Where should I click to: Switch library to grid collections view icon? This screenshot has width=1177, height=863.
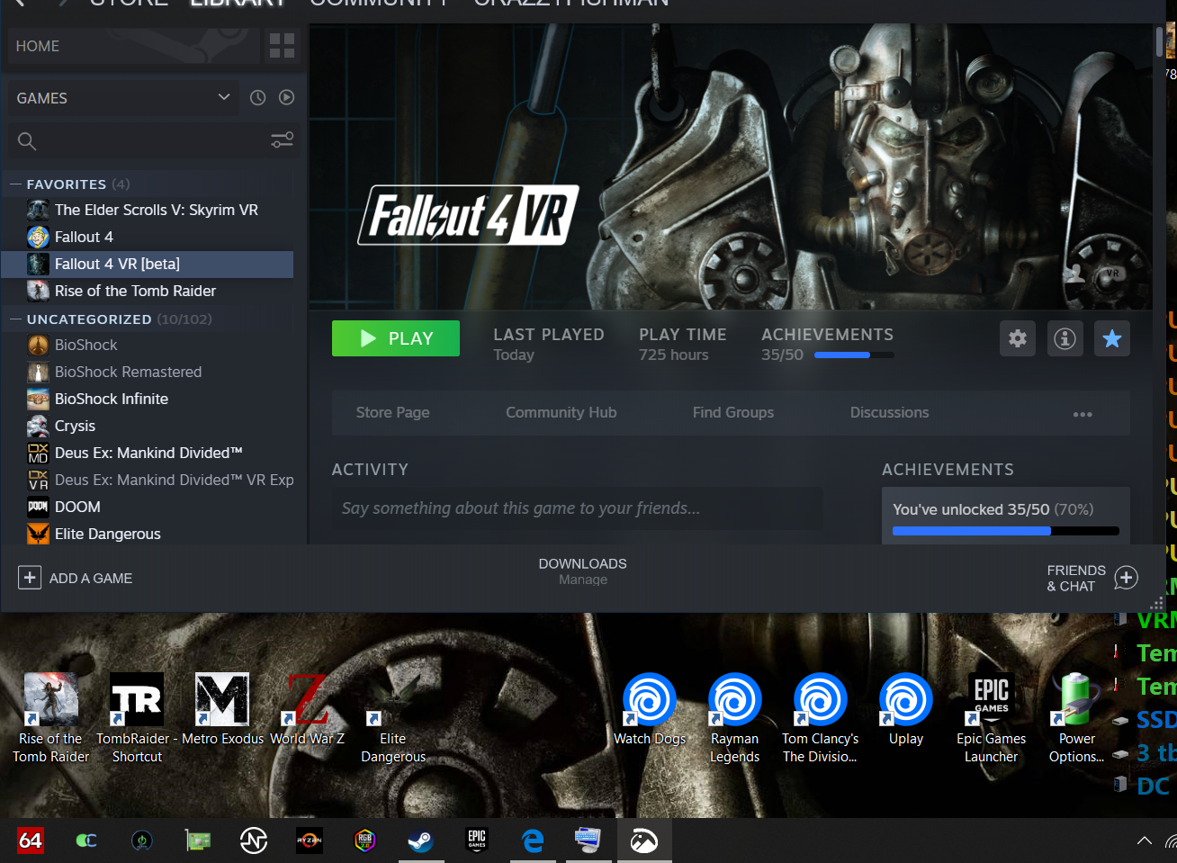282,46
